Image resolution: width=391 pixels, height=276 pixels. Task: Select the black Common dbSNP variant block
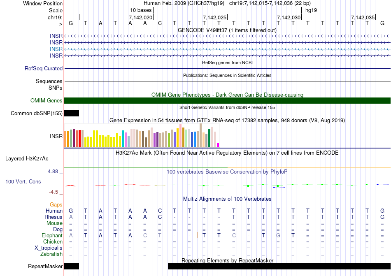72,114
